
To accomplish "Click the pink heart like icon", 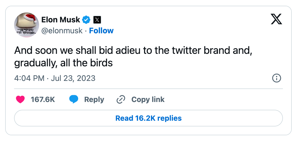I will pos(20,99).
